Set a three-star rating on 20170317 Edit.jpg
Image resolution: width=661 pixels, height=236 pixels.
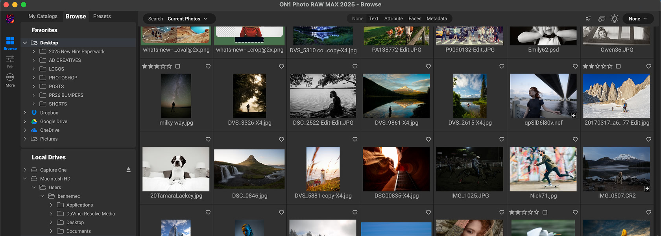(597, 66)
